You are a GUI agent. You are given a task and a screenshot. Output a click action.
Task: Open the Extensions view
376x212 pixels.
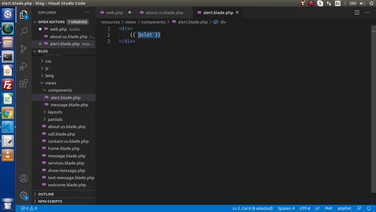[x=23, y=83]
